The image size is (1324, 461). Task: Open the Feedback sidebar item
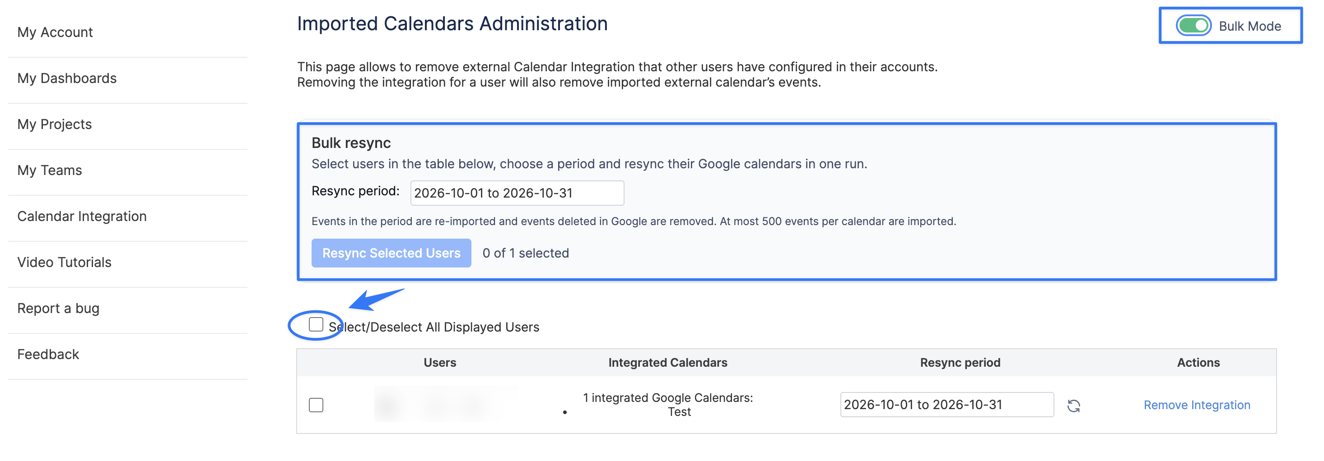pos(48,354)
